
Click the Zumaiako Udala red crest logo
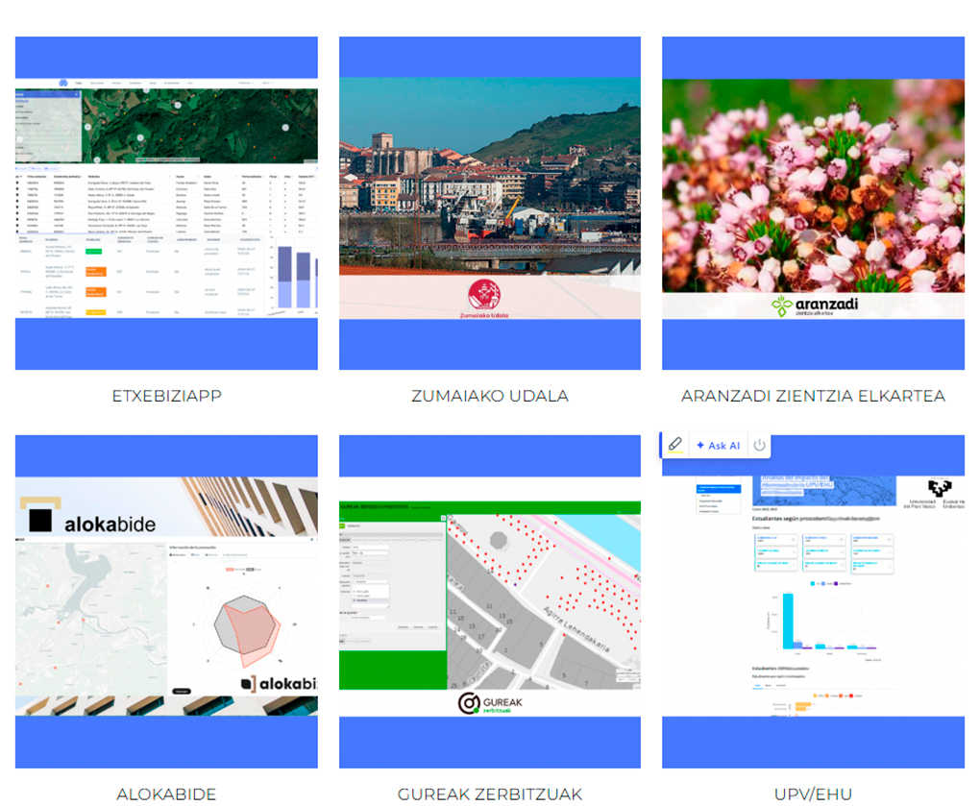click(x=484, y=299)
